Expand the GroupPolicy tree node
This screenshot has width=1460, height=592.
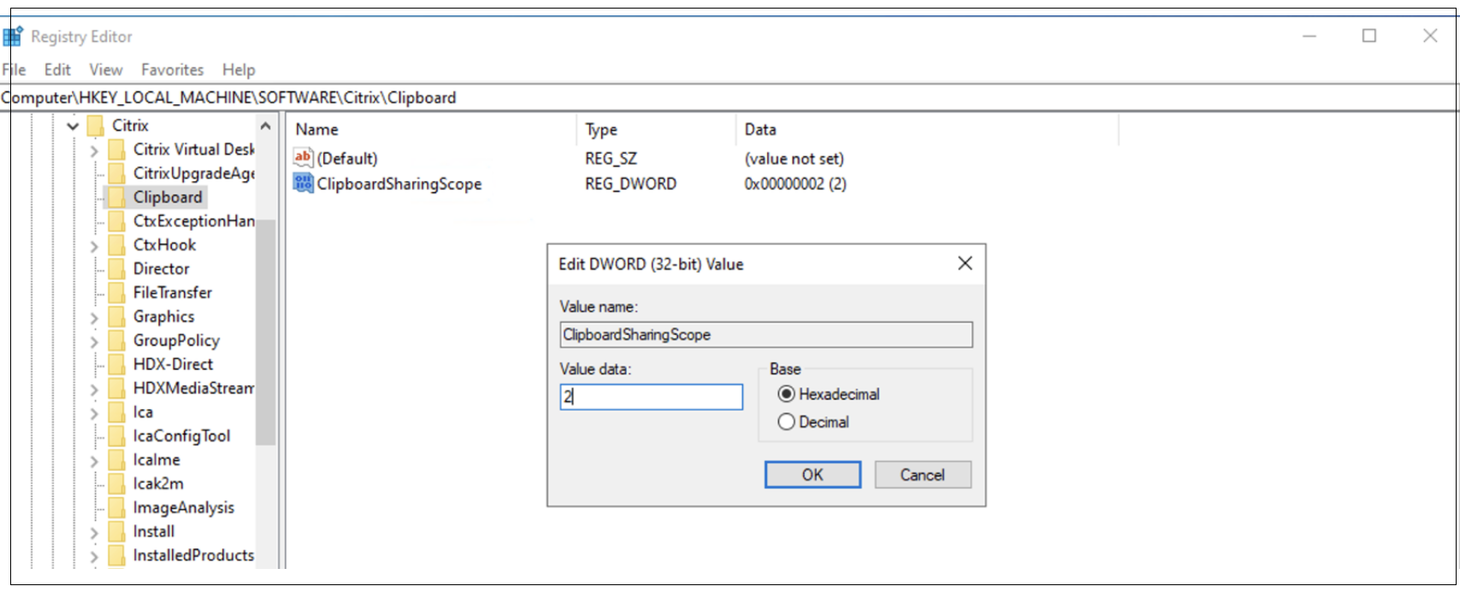[94, 342]
